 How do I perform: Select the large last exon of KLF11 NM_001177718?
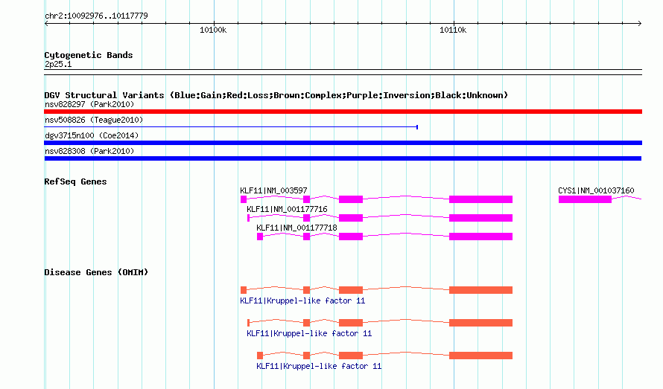(480, 237)
